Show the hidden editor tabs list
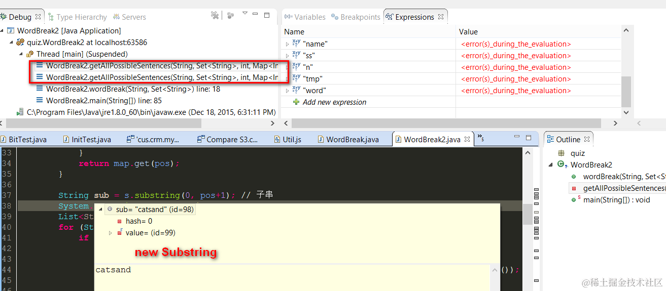 click(480, 138)
